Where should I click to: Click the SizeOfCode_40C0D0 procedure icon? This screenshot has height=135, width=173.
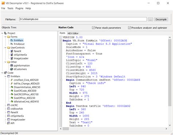point(12,91)
